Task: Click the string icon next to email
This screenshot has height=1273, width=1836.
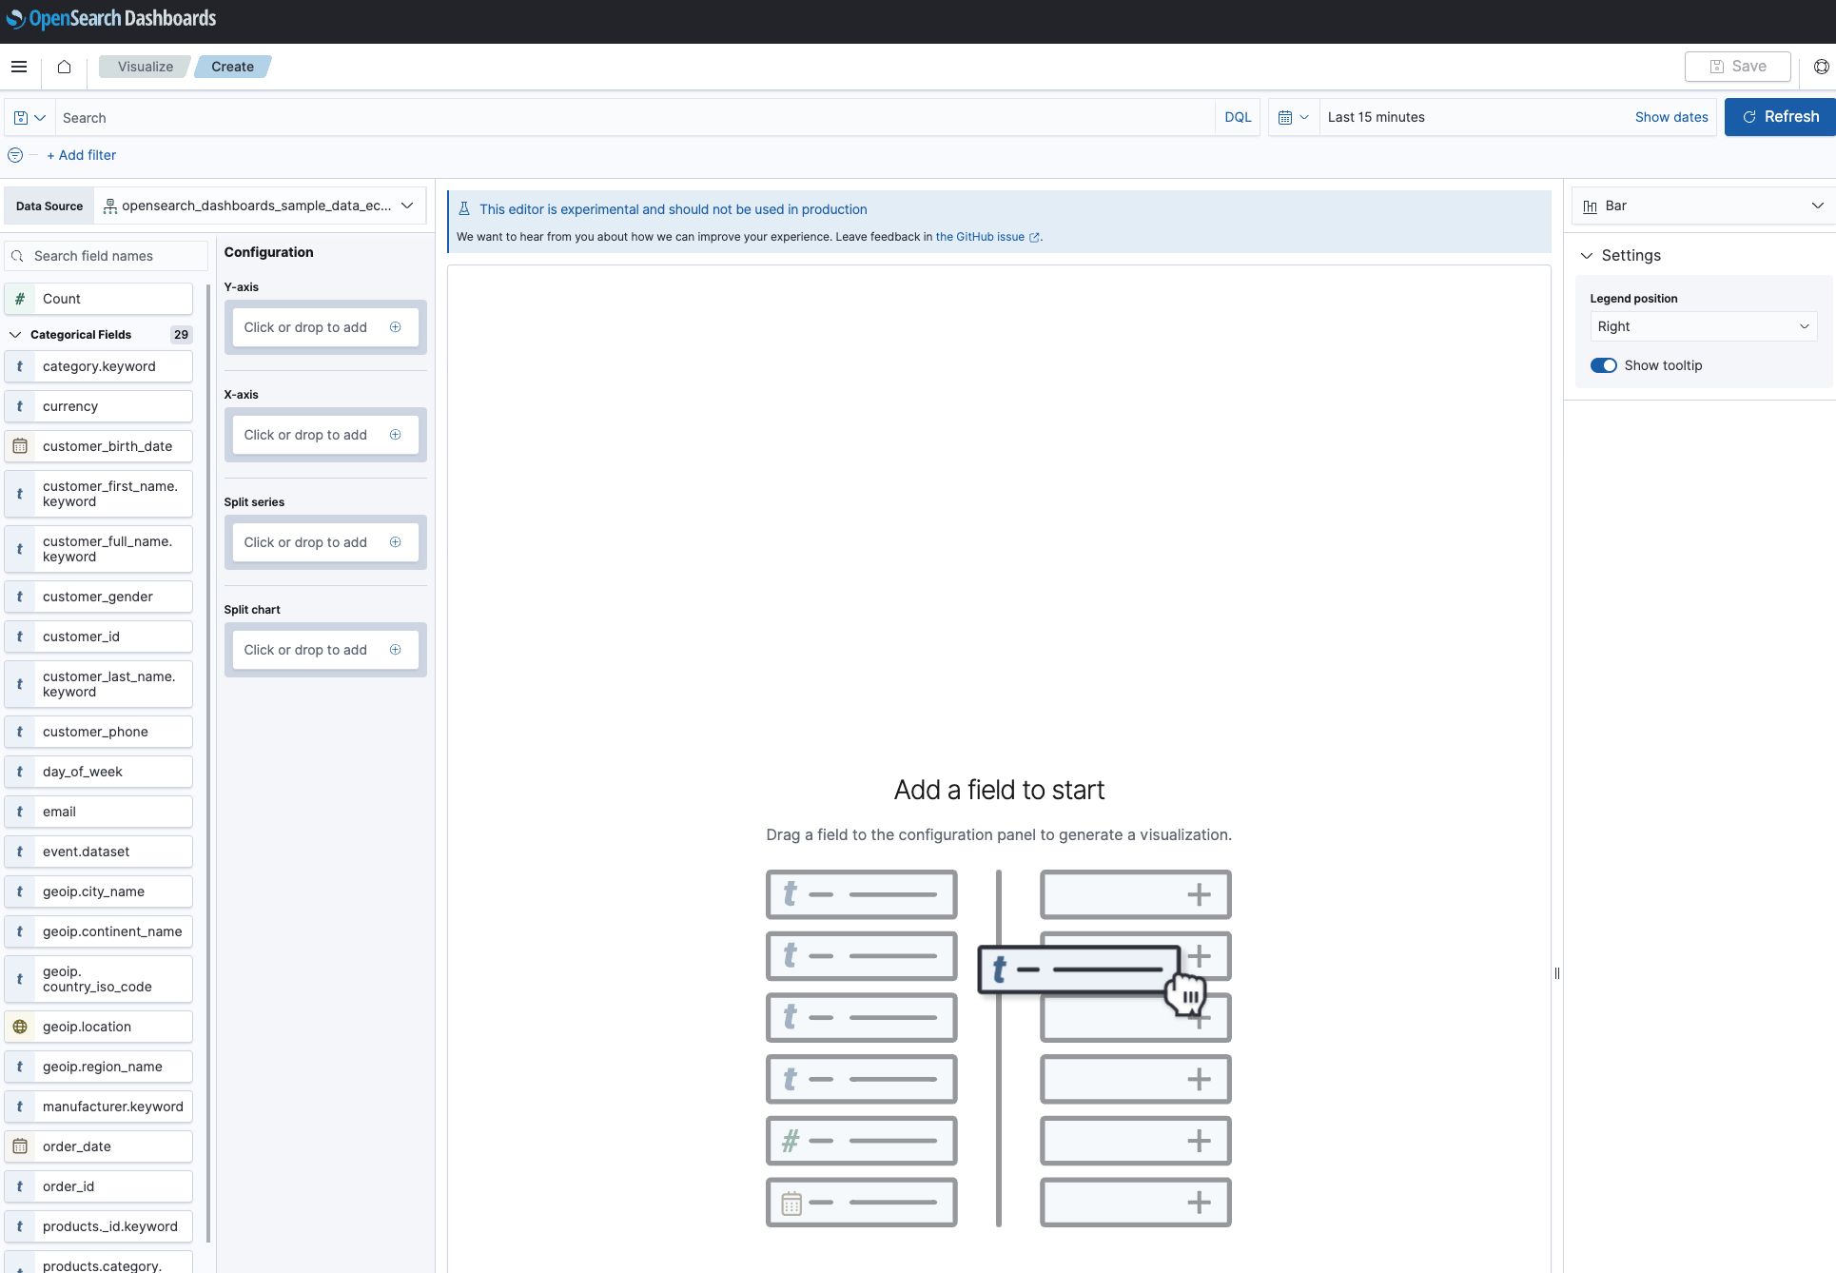Action: coord(20,812)
